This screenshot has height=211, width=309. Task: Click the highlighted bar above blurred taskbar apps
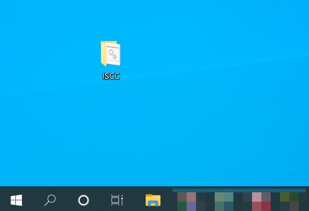(x=239, y=190)
